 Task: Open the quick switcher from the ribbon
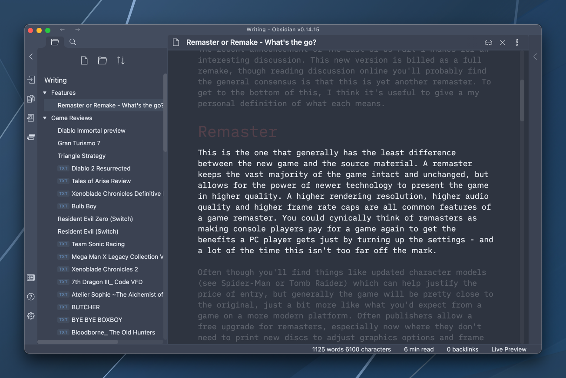[30, 99]
